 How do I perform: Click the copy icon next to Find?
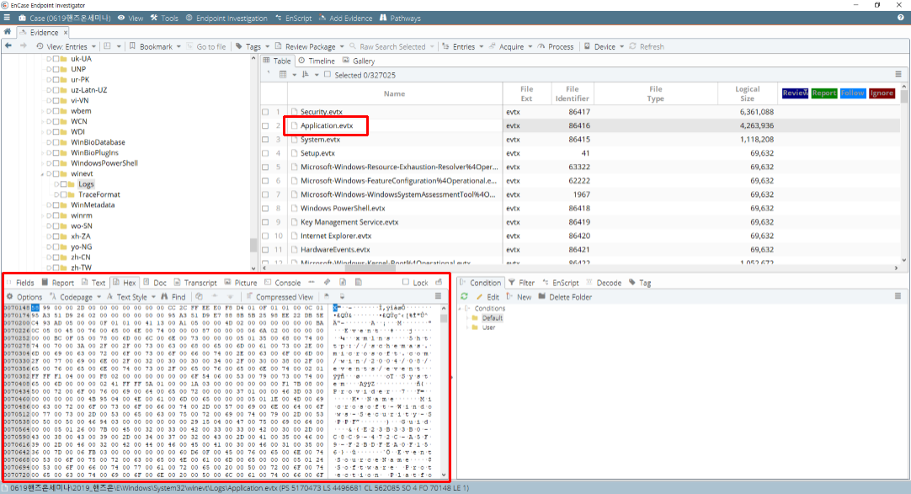pos(200,296)
